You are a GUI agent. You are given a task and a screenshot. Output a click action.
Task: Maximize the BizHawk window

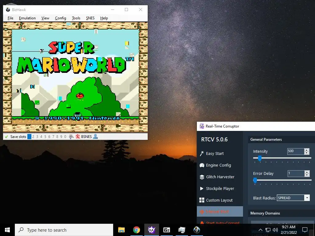(x=126, y=10)
